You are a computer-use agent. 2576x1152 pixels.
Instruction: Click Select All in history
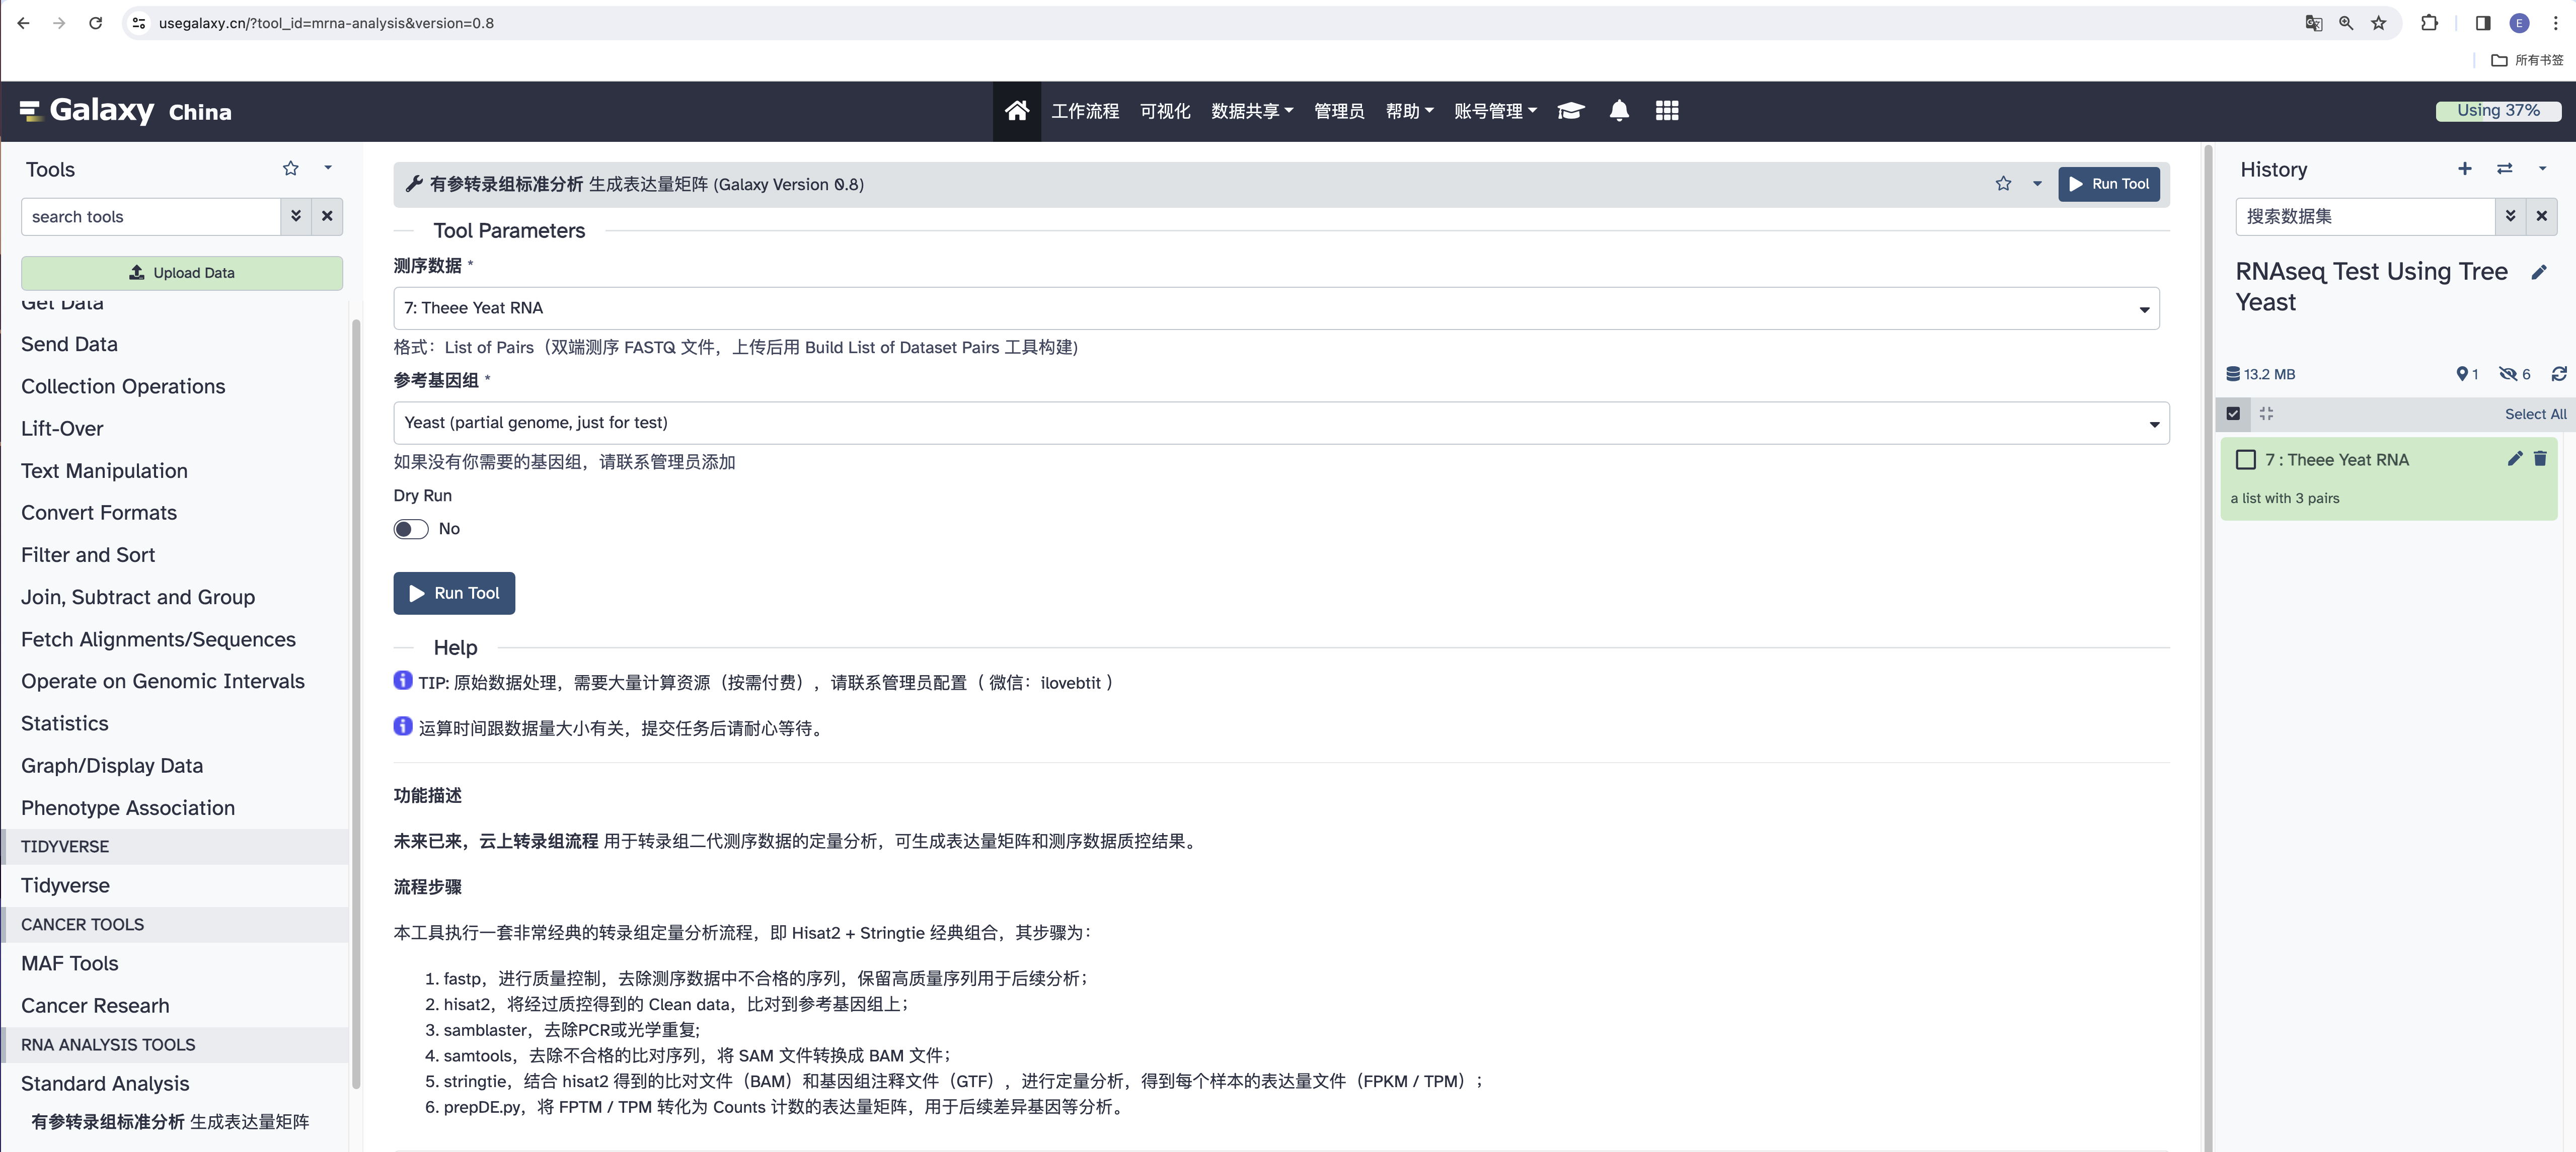pyautogui.click(x=2535, y=414)
